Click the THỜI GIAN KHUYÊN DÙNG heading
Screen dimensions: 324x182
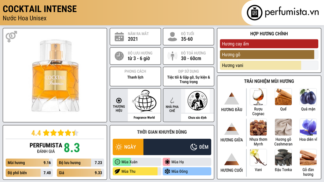coord(162,132)
